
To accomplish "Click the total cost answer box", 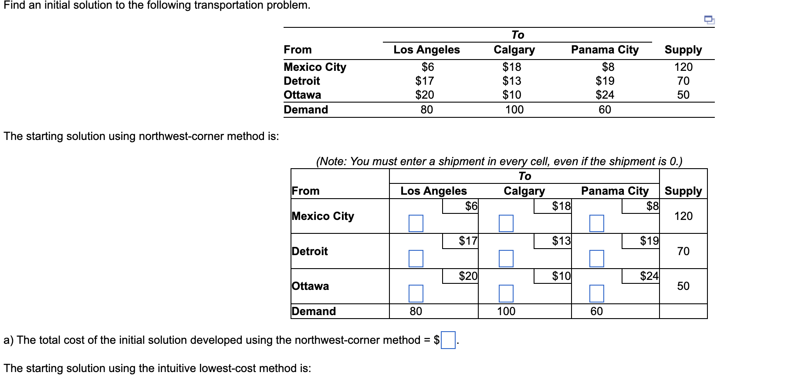I will pos(449,340).
